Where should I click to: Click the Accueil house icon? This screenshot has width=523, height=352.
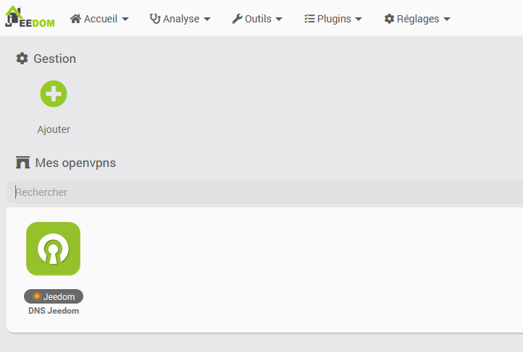[75, 19]
